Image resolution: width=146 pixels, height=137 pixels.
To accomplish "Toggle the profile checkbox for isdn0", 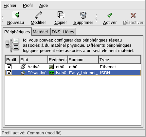I will tap(9, 73).
